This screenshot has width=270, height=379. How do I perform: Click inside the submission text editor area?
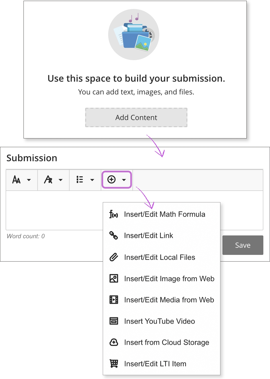click(x=54, y=210)
